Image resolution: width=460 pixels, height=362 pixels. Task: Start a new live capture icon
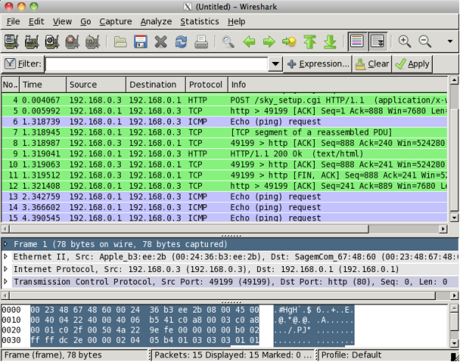pos(52,41)
